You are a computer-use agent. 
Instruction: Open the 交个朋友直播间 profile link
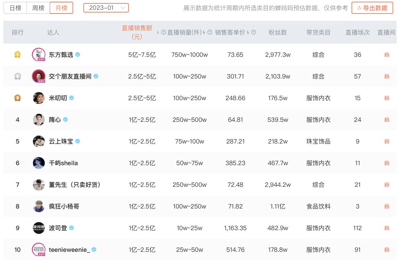pyautogui.click(x=70, y=76)
